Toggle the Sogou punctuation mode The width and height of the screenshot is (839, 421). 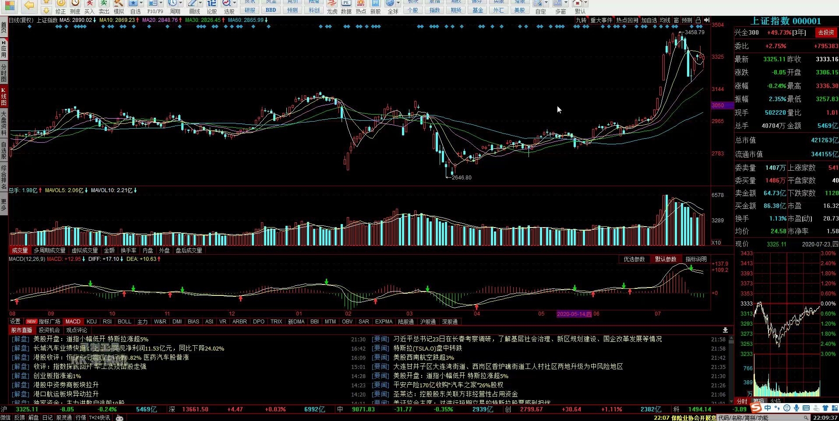pyautogui.click(x=777, y=408)
